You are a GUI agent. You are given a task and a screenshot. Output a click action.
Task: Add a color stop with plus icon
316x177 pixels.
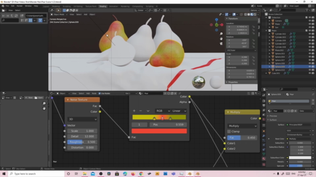pos(134,111)
